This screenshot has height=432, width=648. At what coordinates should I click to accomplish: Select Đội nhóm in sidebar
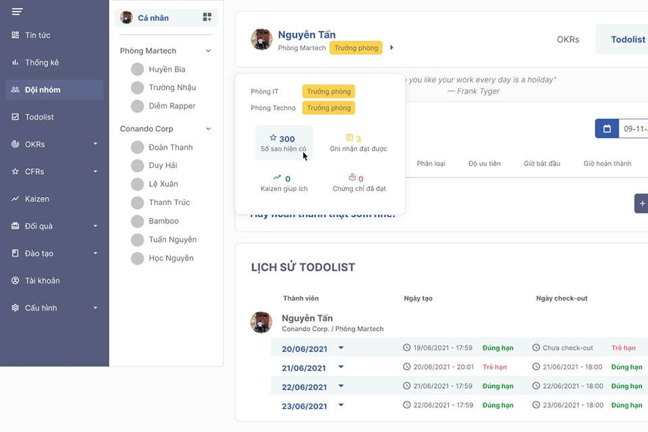pyautogui.click(x=55, y=90)
